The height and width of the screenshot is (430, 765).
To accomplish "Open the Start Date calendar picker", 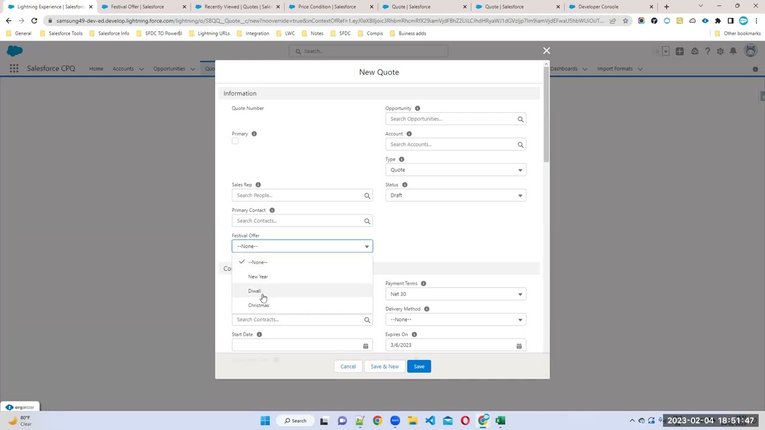I will pyautogui.click(x=365, y=346).
